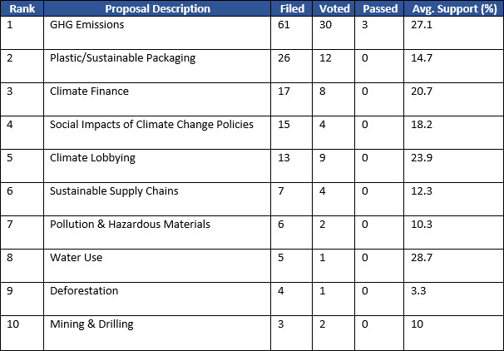Click Filed value 7 for Sustainable Supply Chains
The height and width of the screenshot is (351, 504).
pos(281,191)
